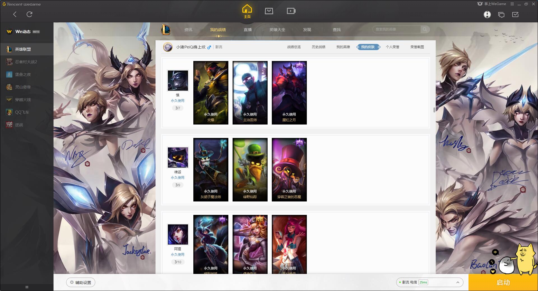Launch the game with 启动 button

pos(503,283)
